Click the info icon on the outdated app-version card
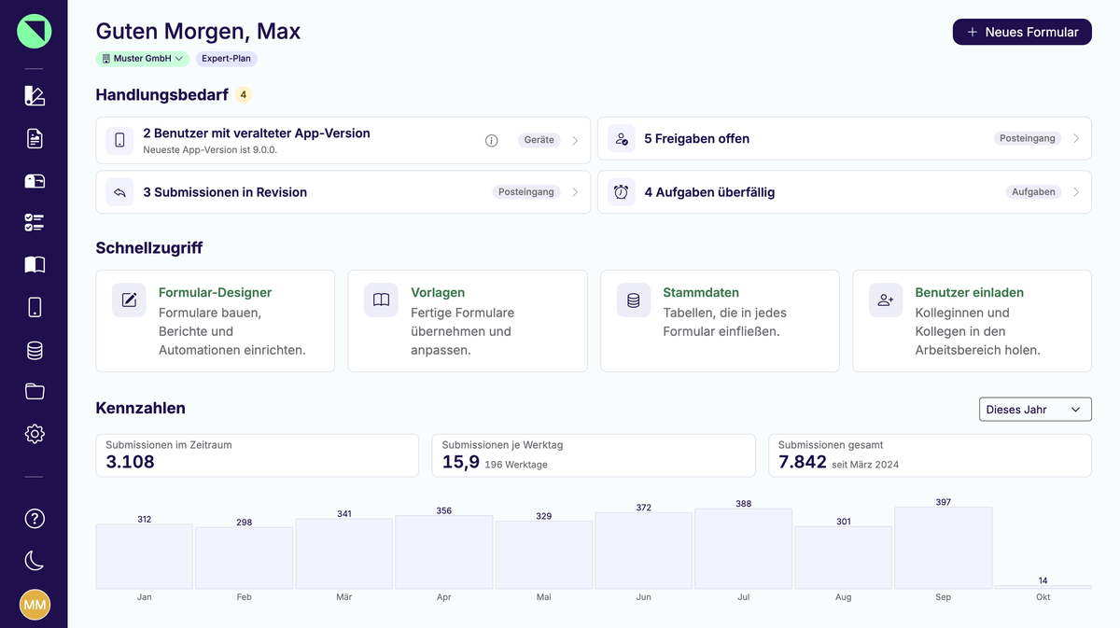The height and width of the screenshot is (628, 1120). [492, 140]
